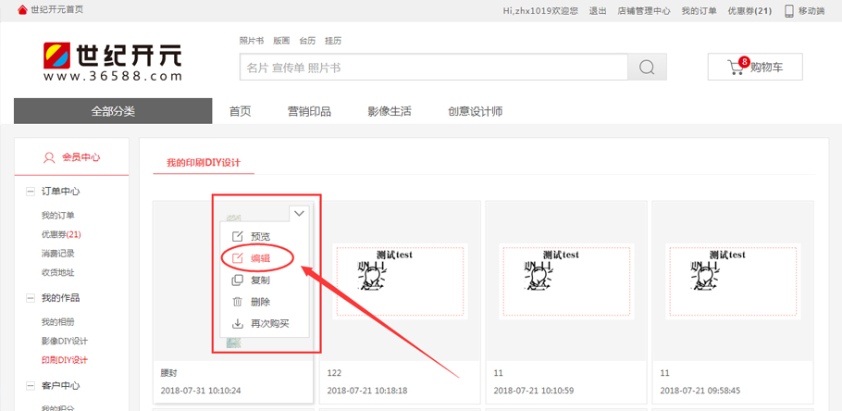Collapse the 客户中心 sidebar section
The width and height of the screenshot is (842, 411).
point(31,385)
